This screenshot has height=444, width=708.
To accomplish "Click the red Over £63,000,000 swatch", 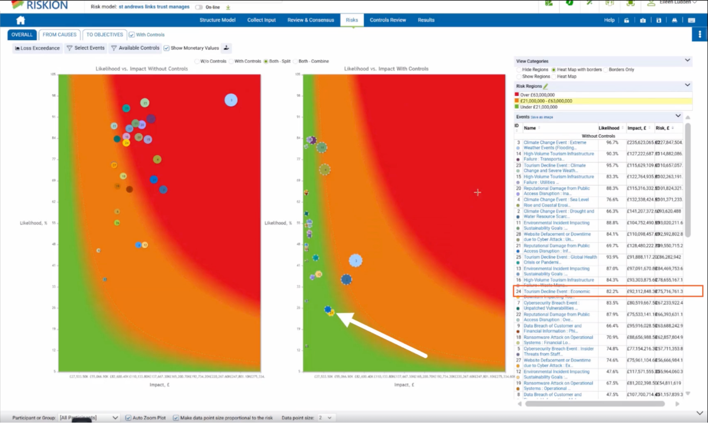I will (517, 95).
